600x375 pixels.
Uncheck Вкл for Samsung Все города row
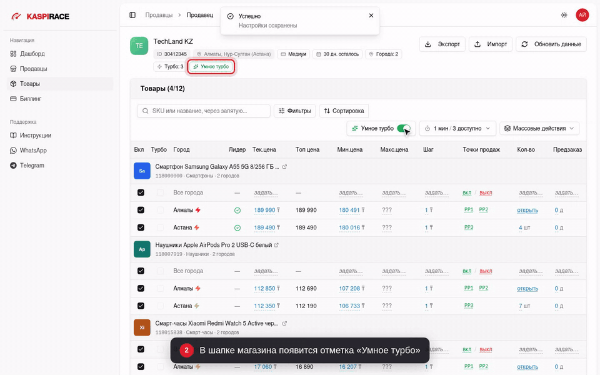(x=141, y=192)
